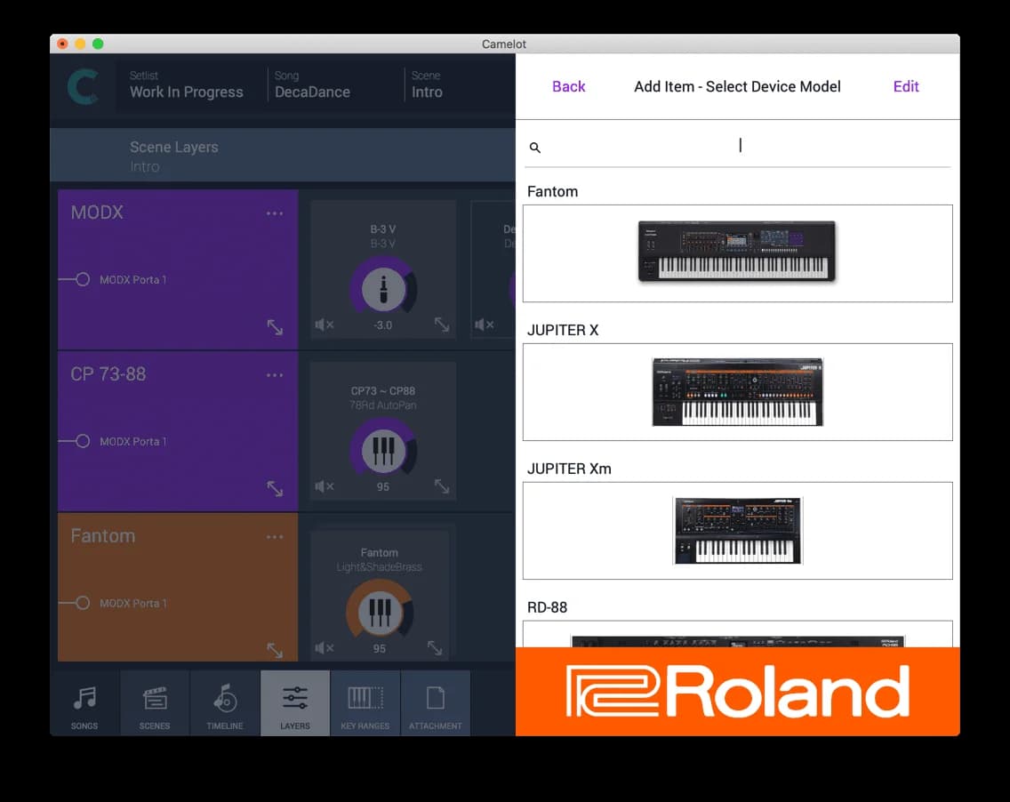Switch to the Scenes view
Screen dimensions: 1010x802
click(154, 703)
